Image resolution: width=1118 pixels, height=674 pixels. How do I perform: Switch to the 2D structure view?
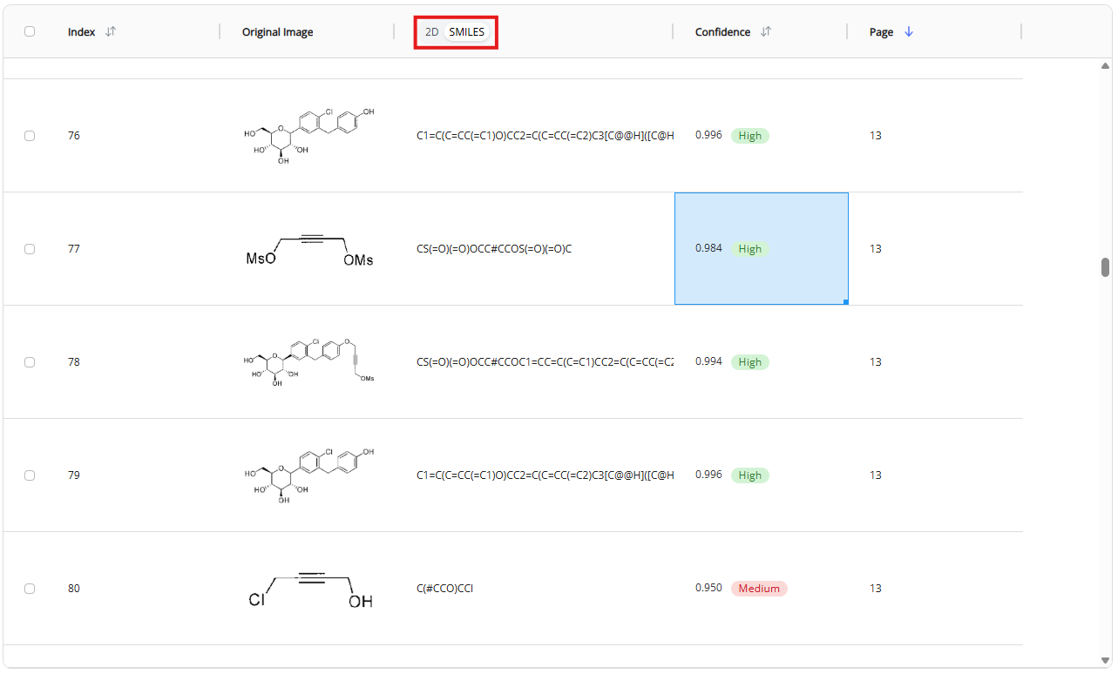click(x=431, y=32)
